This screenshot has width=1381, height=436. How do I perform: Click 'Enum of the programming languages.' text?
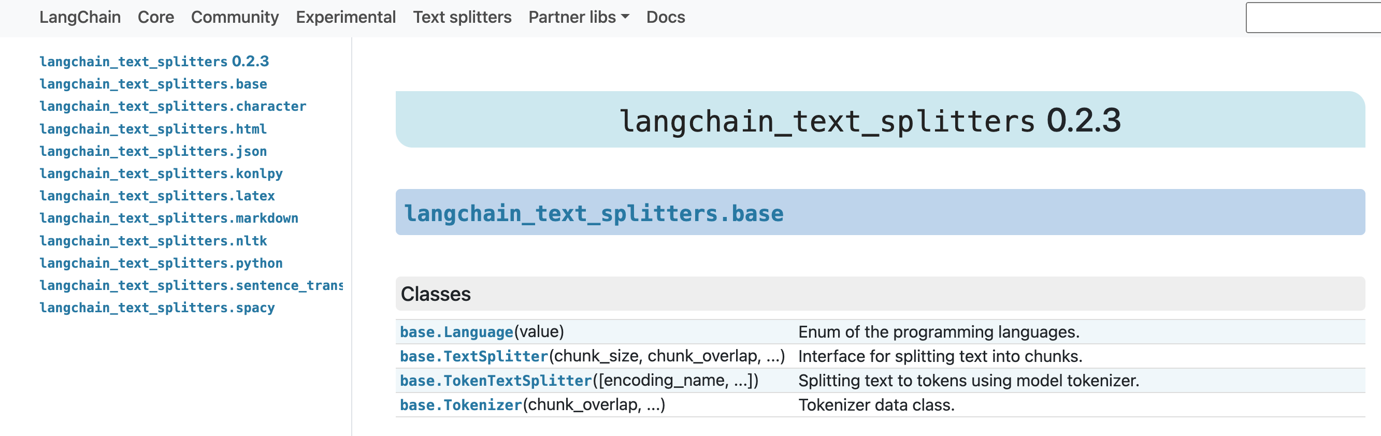pos(939,332)
